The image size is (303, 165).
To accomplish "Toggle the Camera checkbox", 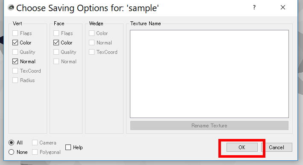I will 35,143.
